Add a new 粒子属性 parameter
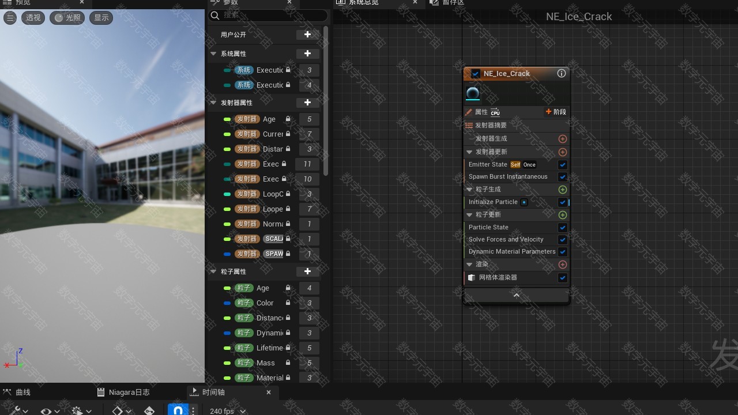738x415 pixels. point(307,271)
